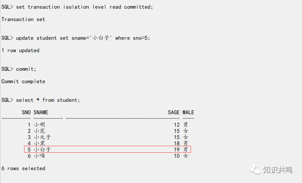Viewport: 302px width, 183px height.
Task: Click the MALE column header
Action: coord(188,112)
